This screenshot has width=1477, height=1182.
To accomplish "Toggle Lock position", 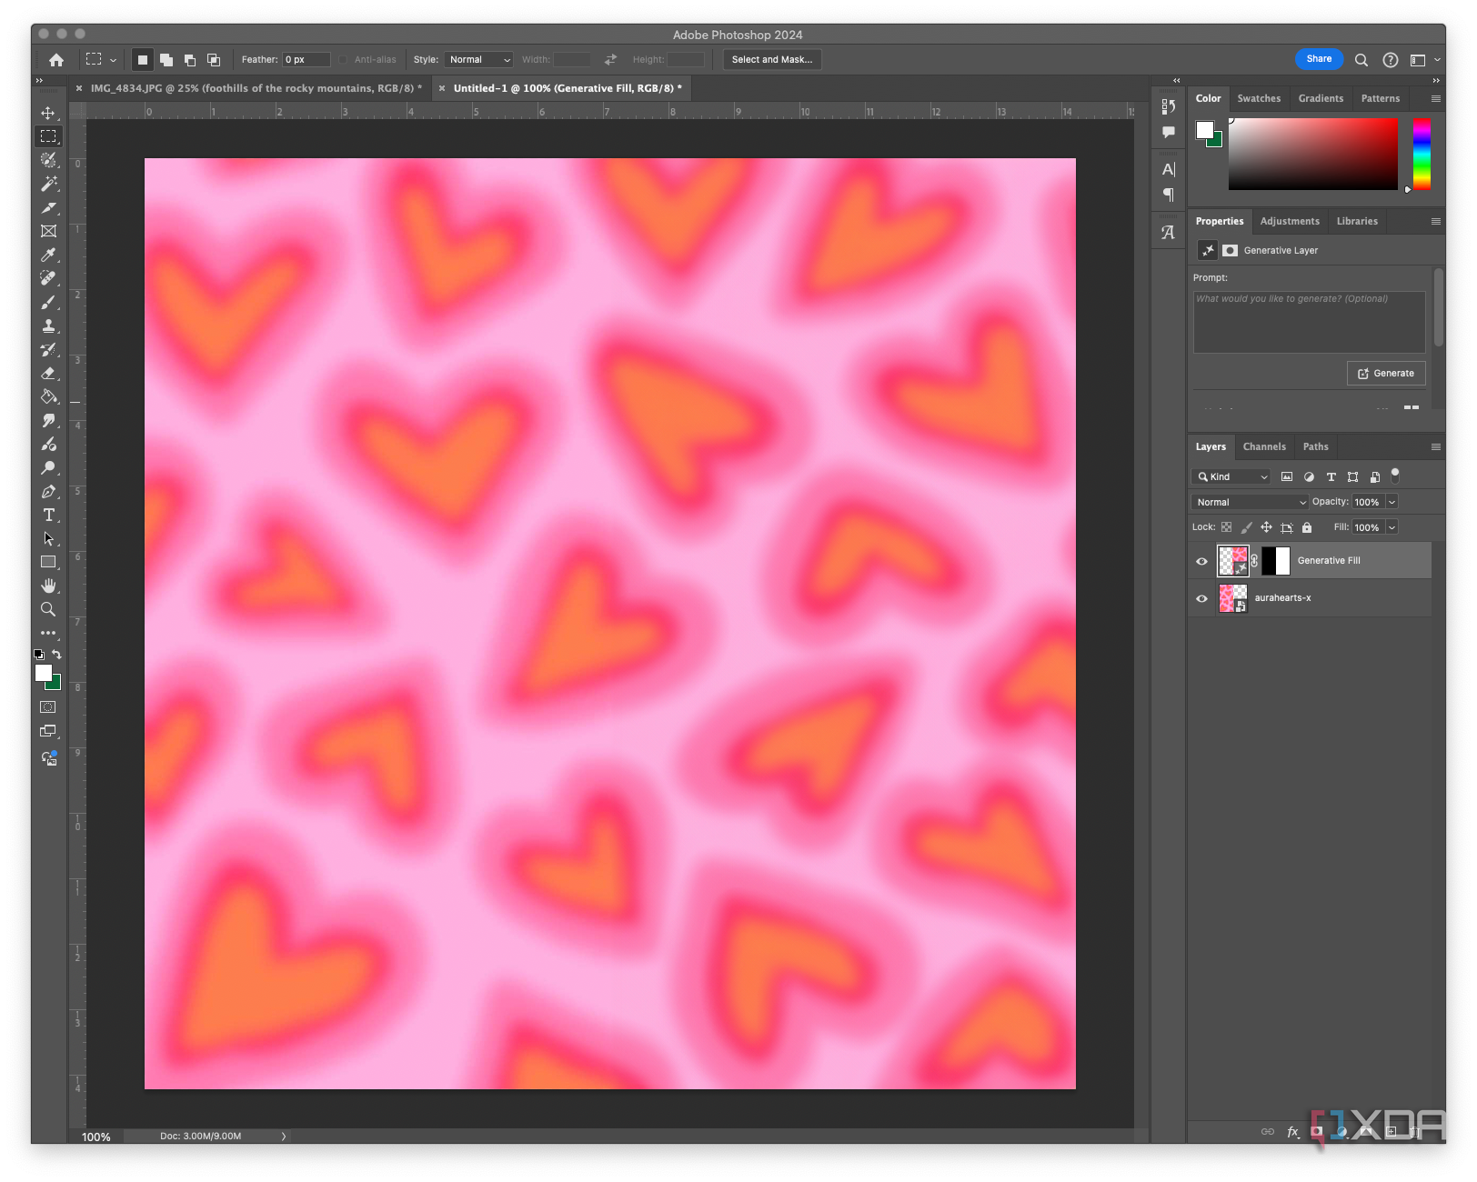I will pyautogui.click(x=1266, y=527).
